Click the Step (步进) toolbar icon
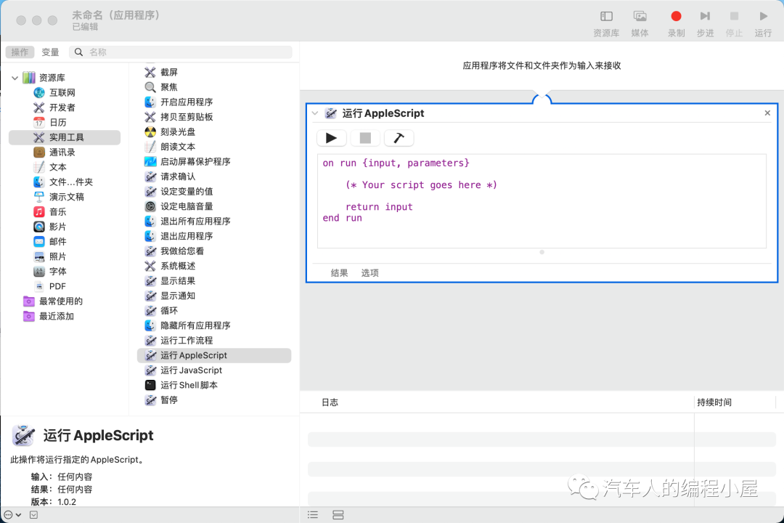Image resolution: width=784 pixels, height=523 pixels. pos(705,17)
